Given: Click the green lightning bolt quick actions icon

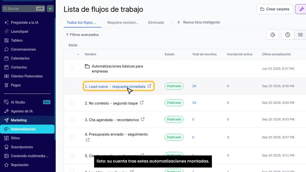Looking at the screenshot, I should pos(50,9).
